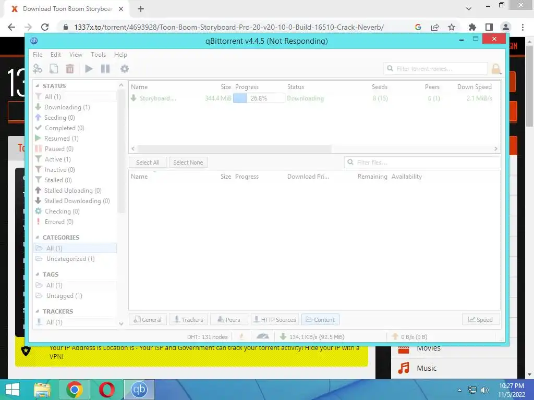534x400 pixels.
Task: Click the Pause toolbar icon
Action: pyautogui.click(x=105, y=69)
